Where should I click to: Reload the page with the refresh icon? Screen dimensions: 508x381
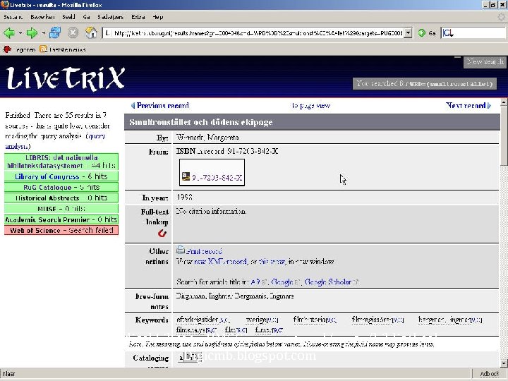[55, 32]
